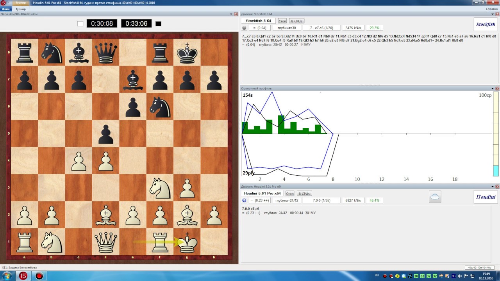Screen dimensions: 500x281
Task: Click the white bishop on d2
Action: point(106,215)
